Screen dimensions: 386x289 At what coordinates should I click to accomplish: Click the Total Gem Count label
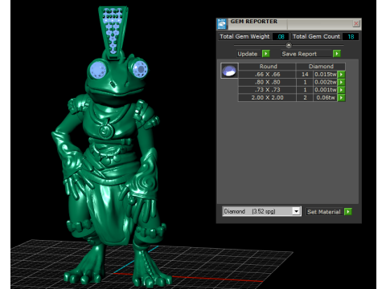(316, 37)
